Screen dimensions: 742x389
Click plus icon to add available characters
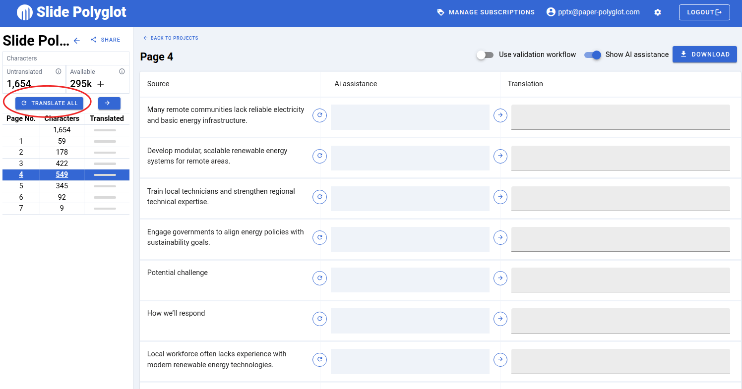tap(101, 84)
